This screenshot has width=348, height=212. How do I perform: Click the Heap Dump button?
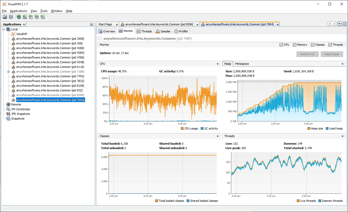click(x=332, y=54)
